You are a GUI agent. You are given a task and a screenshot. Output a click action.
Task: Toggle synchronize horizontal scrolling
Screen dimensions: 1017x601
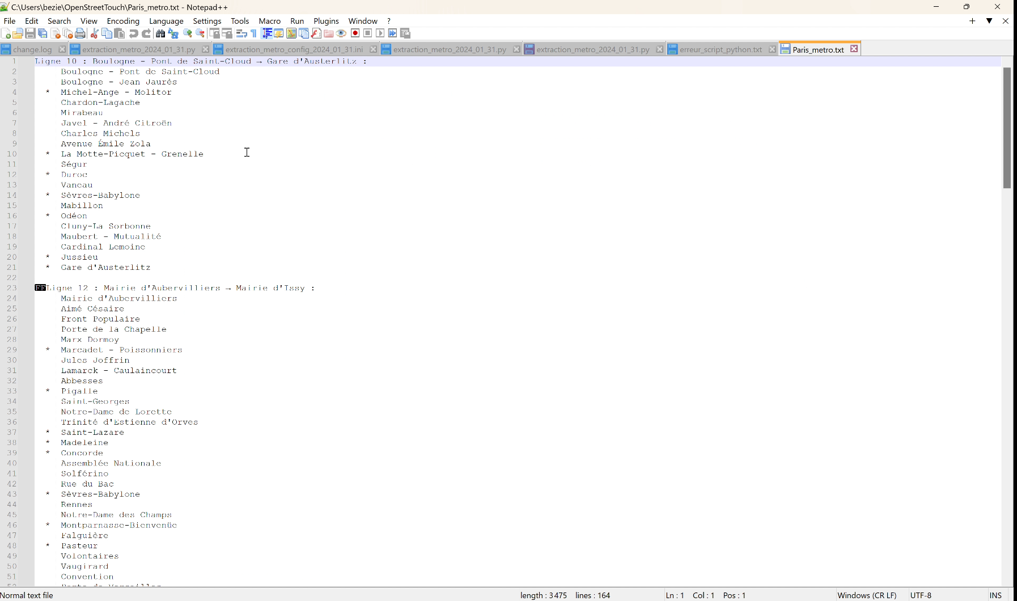[227, 33]
